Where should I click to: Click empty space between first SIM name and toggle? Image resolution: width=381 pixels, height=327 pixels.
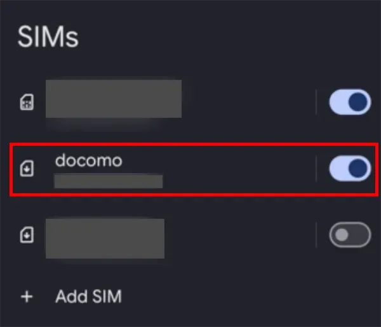(x=248, y=102)
